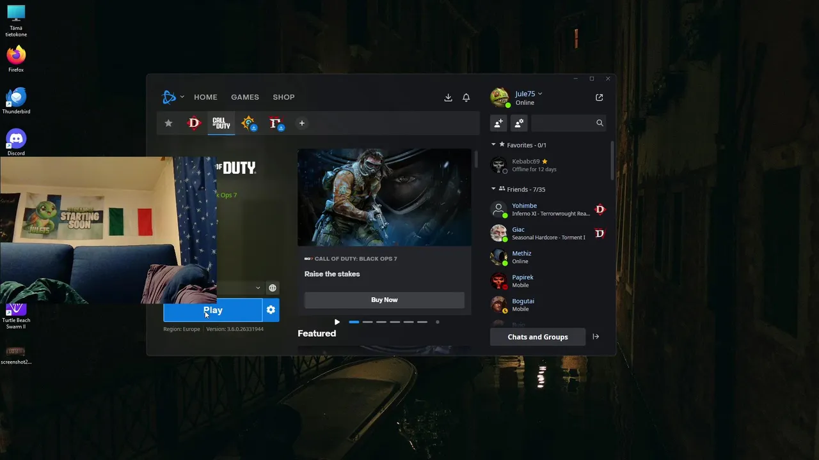819x460 pixels.
Task: Select the Diablo game icon
Action: tap(194, 123)
